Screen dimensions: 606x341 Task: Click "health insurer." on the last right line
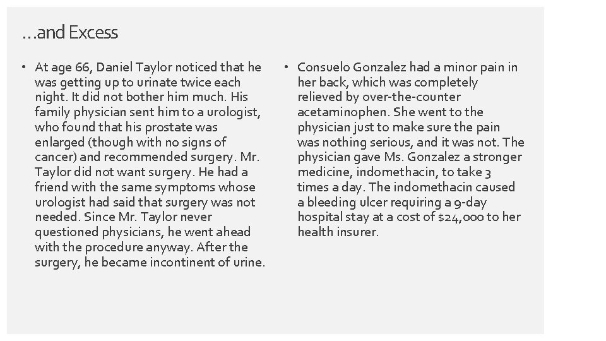(x=338, y=232)
